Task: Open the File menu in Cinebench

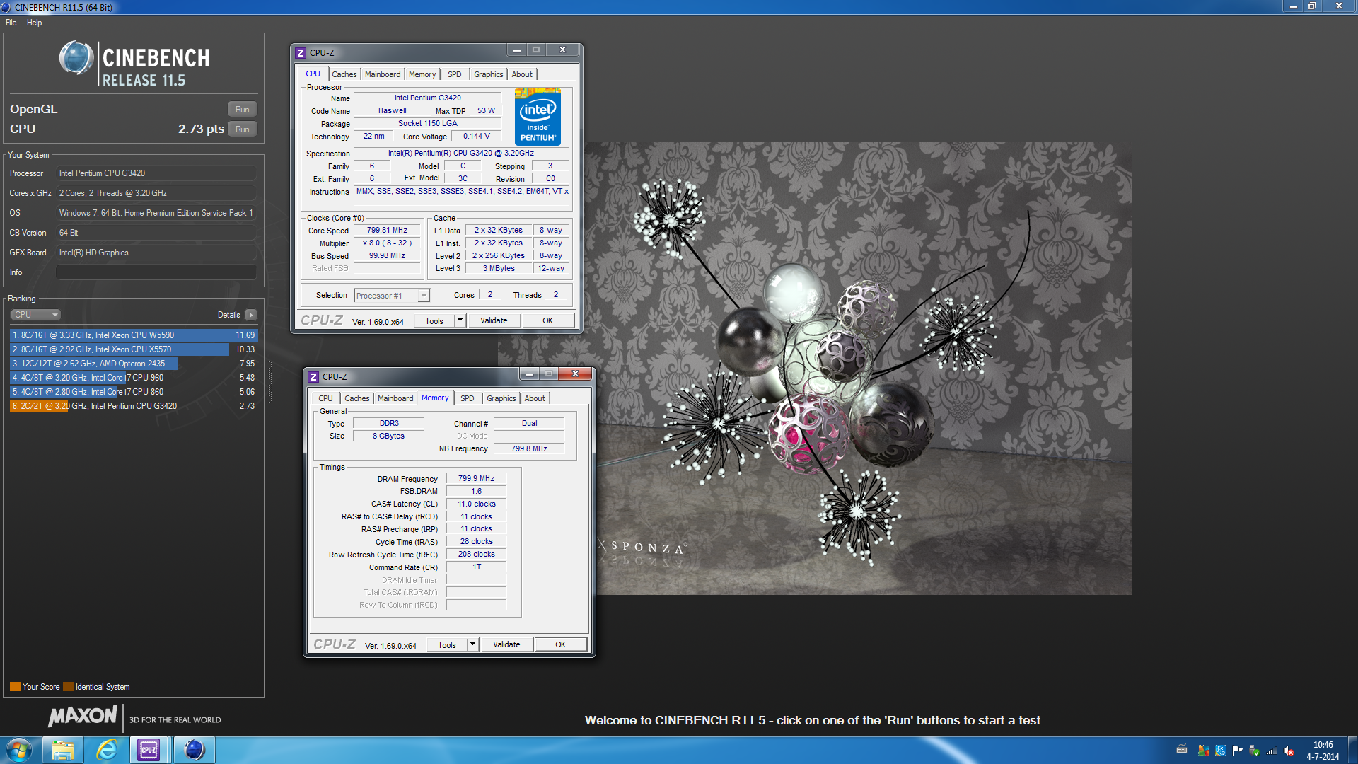Action: (11, 23)
